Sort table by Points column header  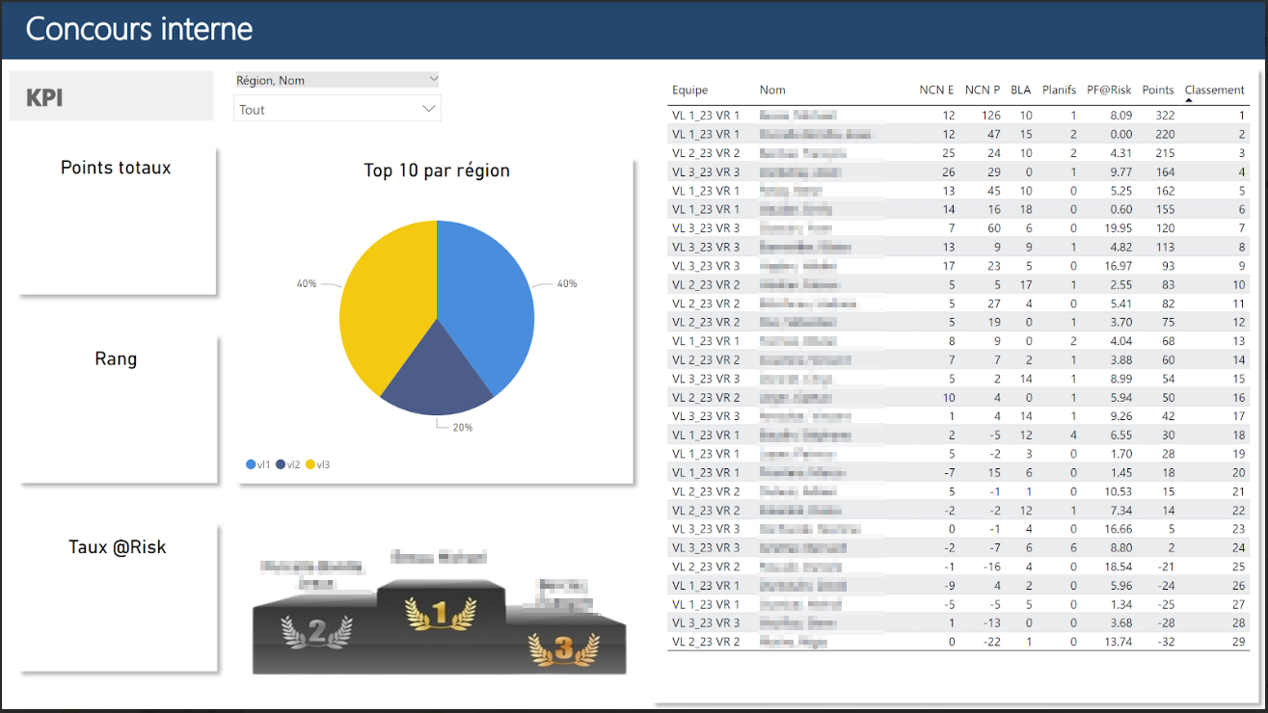1157,91
